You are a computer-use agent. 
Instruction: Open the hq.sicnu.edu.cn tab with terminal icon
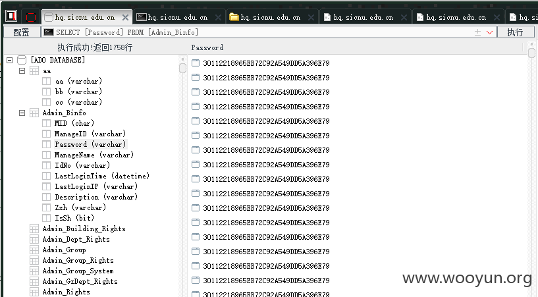[x=178, y=17]
